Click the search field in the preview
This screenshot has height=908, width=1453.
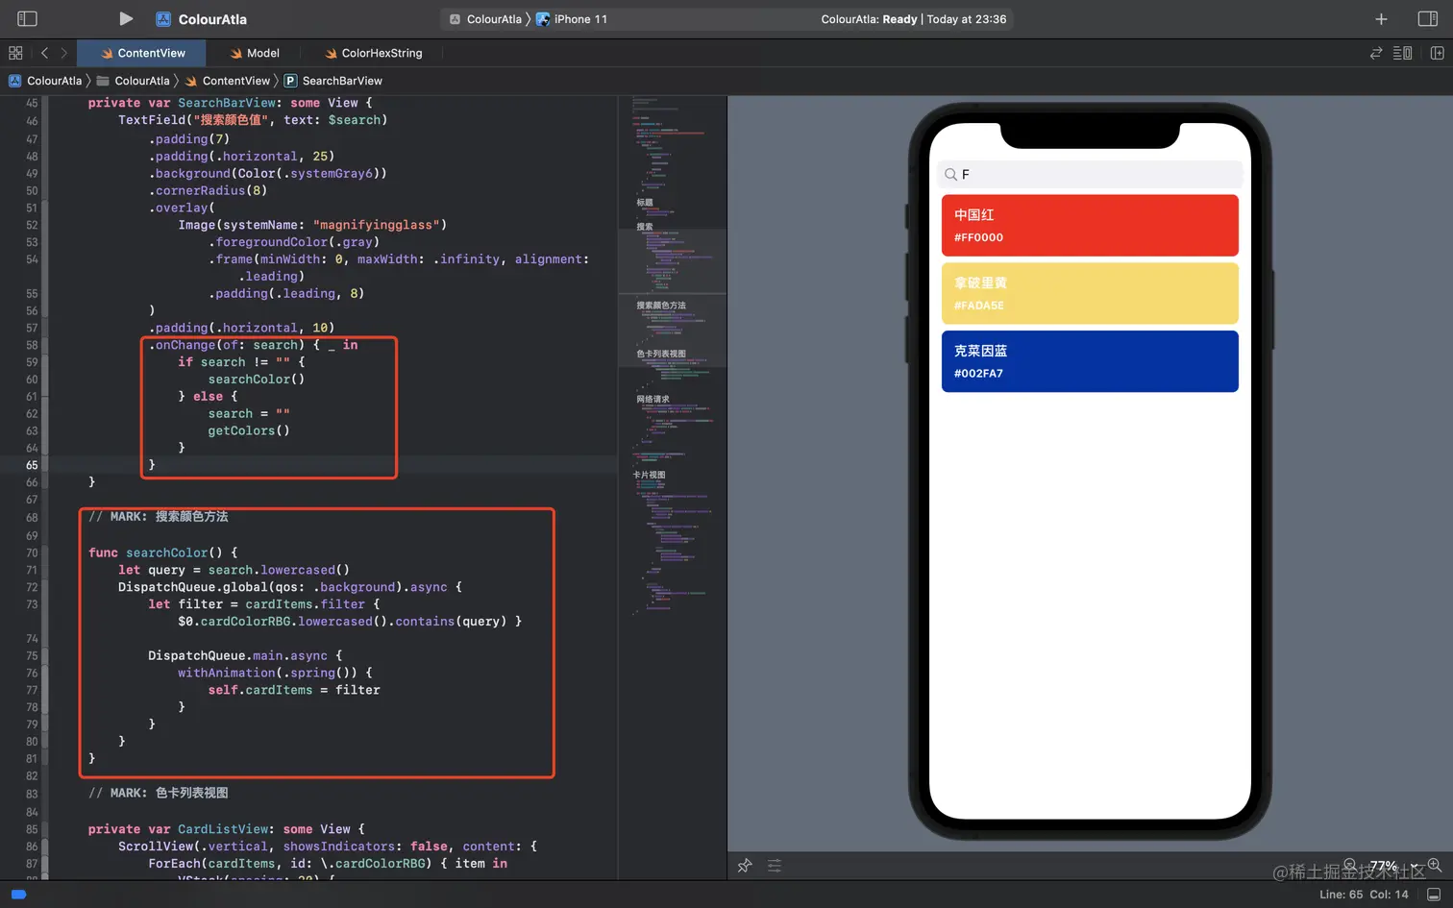1090,174
